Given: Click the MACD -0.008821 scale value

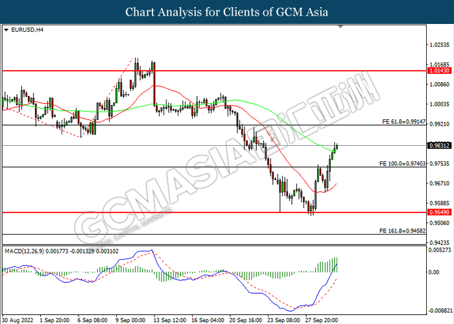Looking at the screenshot, I should click(x=440, y=310).
